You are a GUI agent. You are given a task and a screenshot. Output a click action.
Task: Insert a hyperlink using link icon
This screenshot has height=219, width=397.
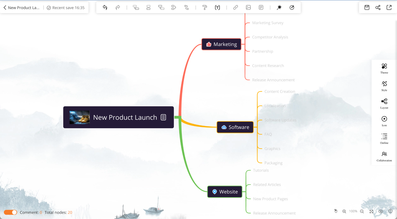coord(236,7)
